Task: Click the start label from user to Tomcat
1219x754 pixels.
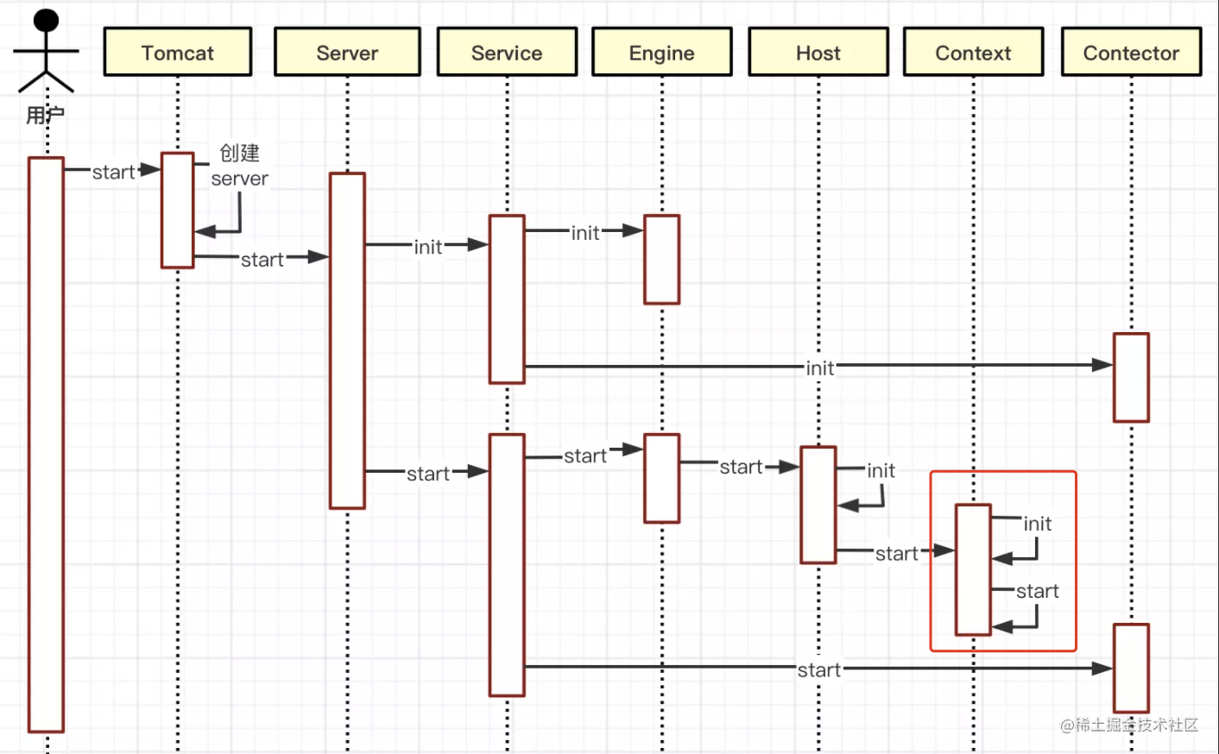Action: pos(113,172)
